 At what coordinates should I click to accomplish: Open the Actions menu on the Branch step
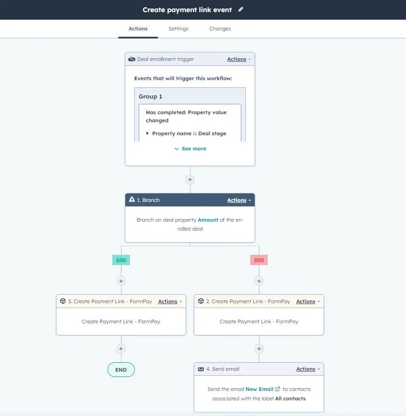click(238, 200)
